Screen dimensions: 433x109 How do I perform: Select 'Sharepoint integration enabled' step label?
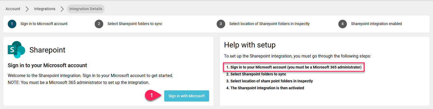(376, 24)
